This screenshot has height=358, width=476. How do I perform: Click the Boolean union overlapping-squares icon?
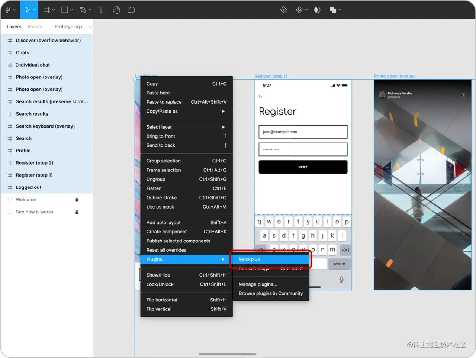coord(333,10)
